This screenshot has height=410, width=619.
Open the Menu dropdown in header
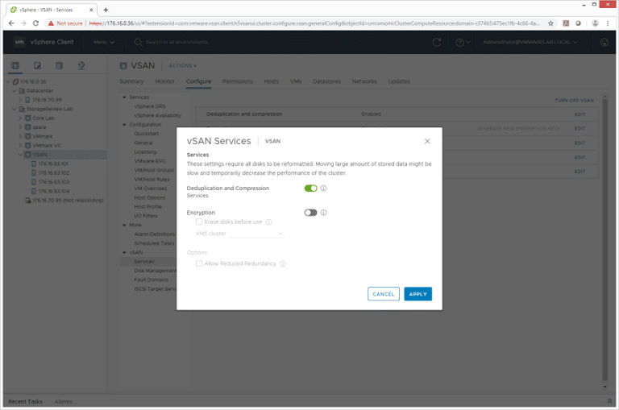pos(104,42)
